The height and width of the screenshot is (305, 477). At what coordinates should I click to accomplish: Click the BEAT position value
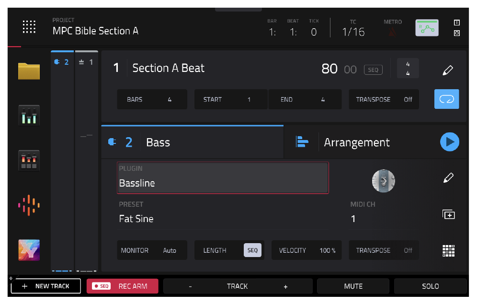[x=293, y=32]
